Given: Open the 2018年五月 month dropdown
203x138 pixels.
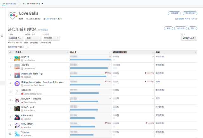Looking at the screenshot, I should (x=189, y=38).
